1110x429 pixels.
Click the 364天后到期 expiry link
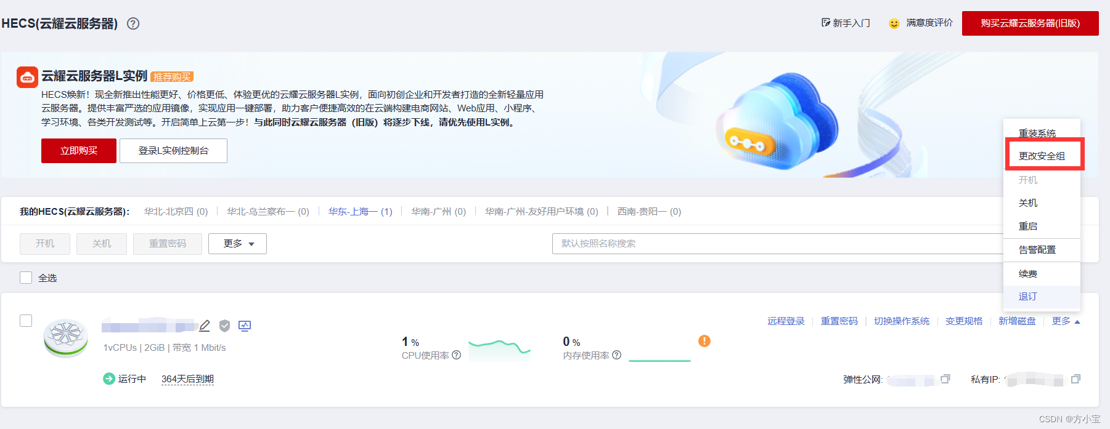(187, 379)
